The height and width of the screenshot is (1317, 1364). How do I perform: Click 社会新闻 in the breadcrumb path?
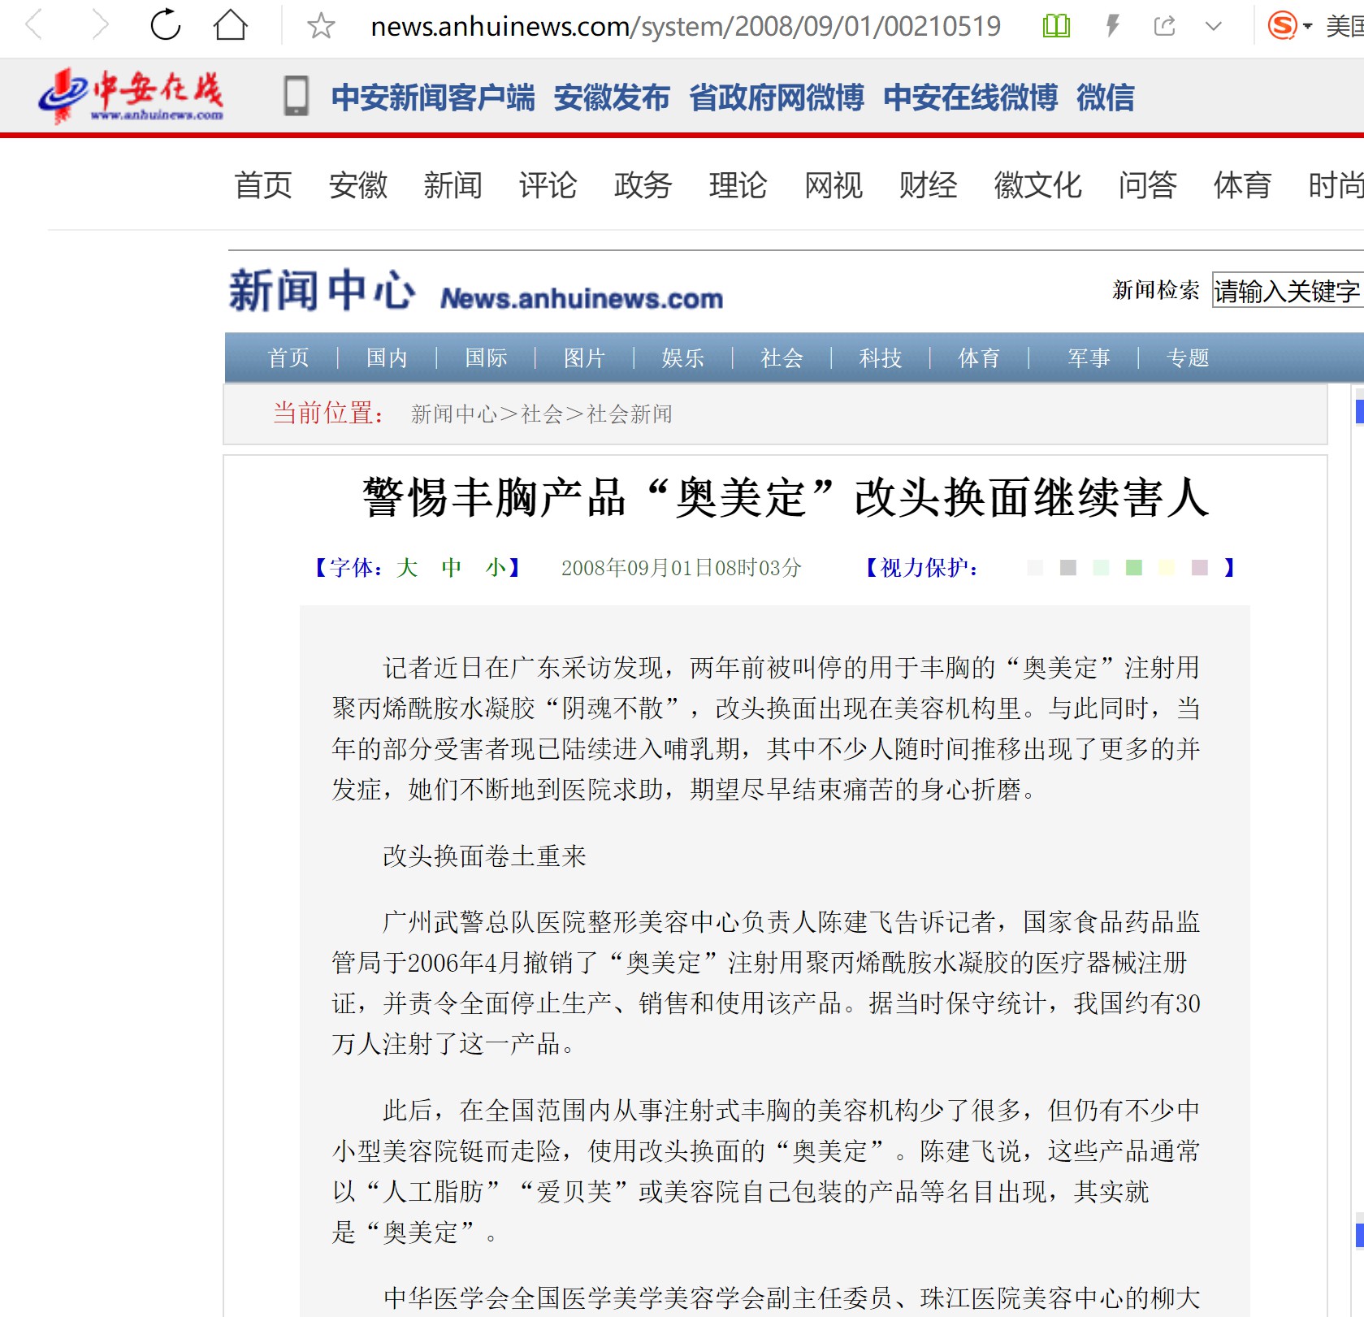tap(630, 414)
